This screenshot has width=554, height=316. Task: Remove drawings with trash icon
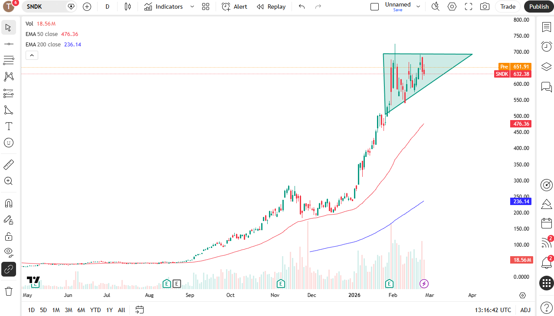[x=8, y=291]
